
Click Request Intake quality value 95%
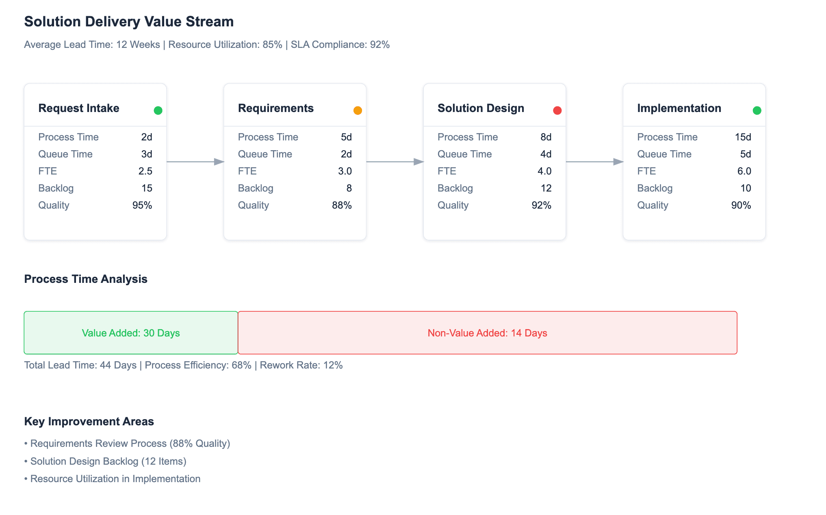coord(142,205)
